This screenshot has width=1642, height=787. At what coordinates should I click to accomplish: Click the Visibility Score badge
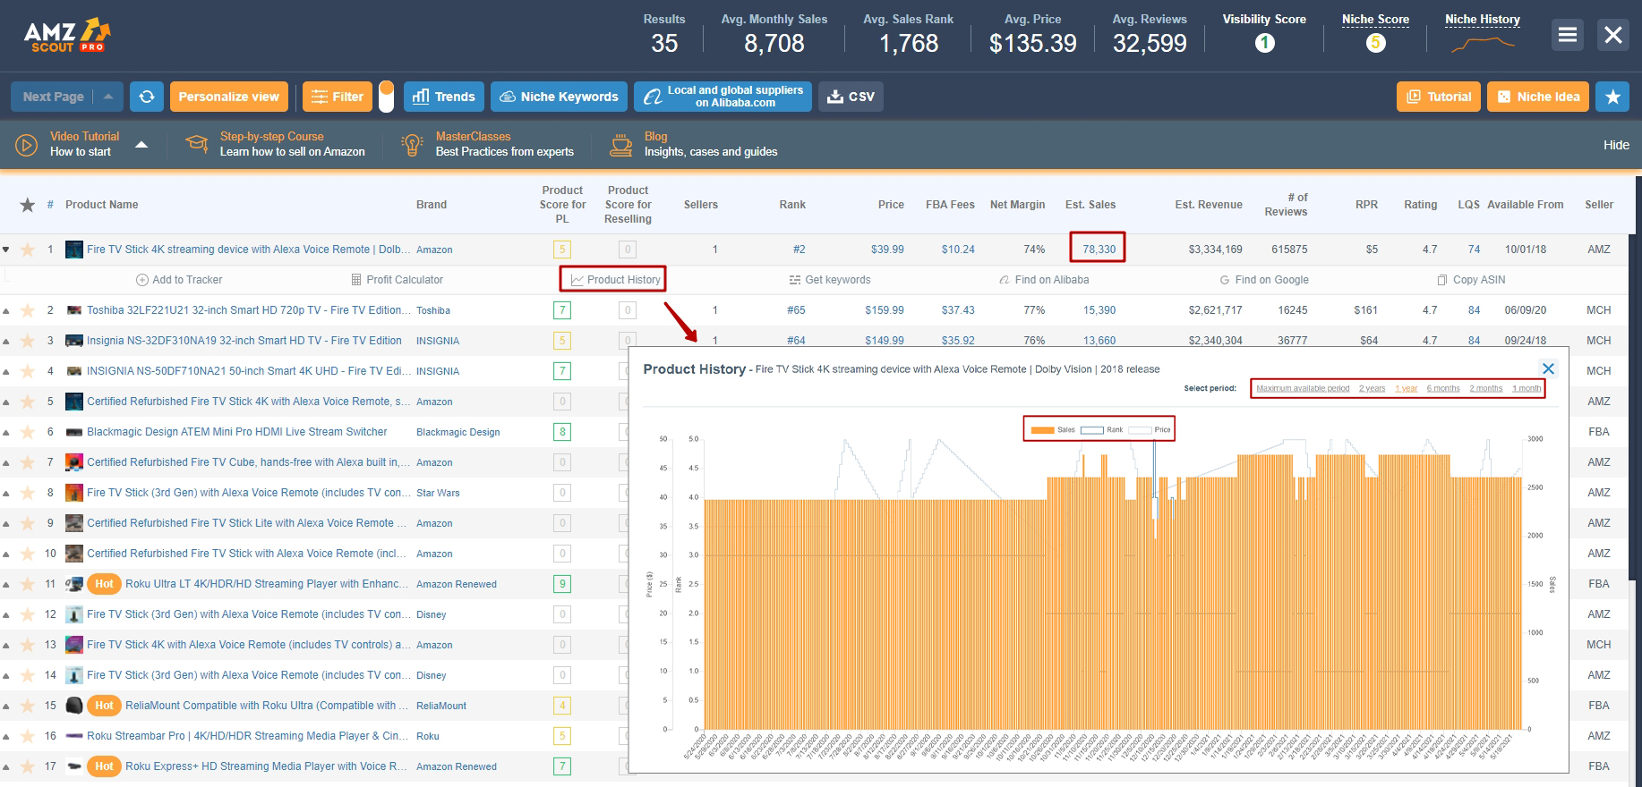pyautogui.click(x=1264, y=43)
